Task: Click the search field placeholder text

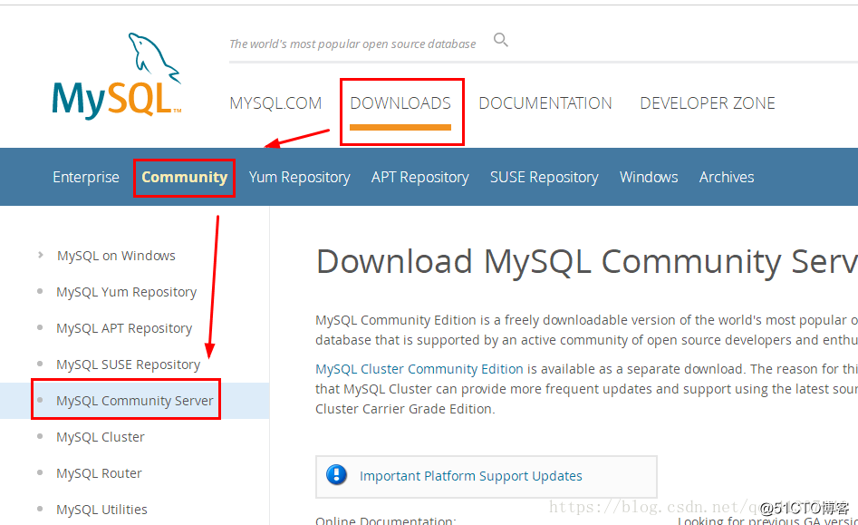Action: click(352, 44)
